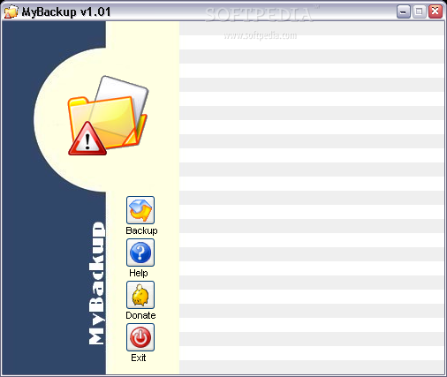
Task: Click the Help text label
Action: tap(139, 273)
